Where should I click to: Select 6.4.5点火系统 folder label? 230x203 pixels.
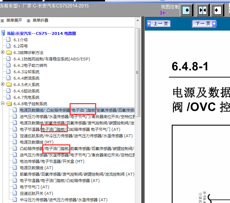click(x=26, y=85)
